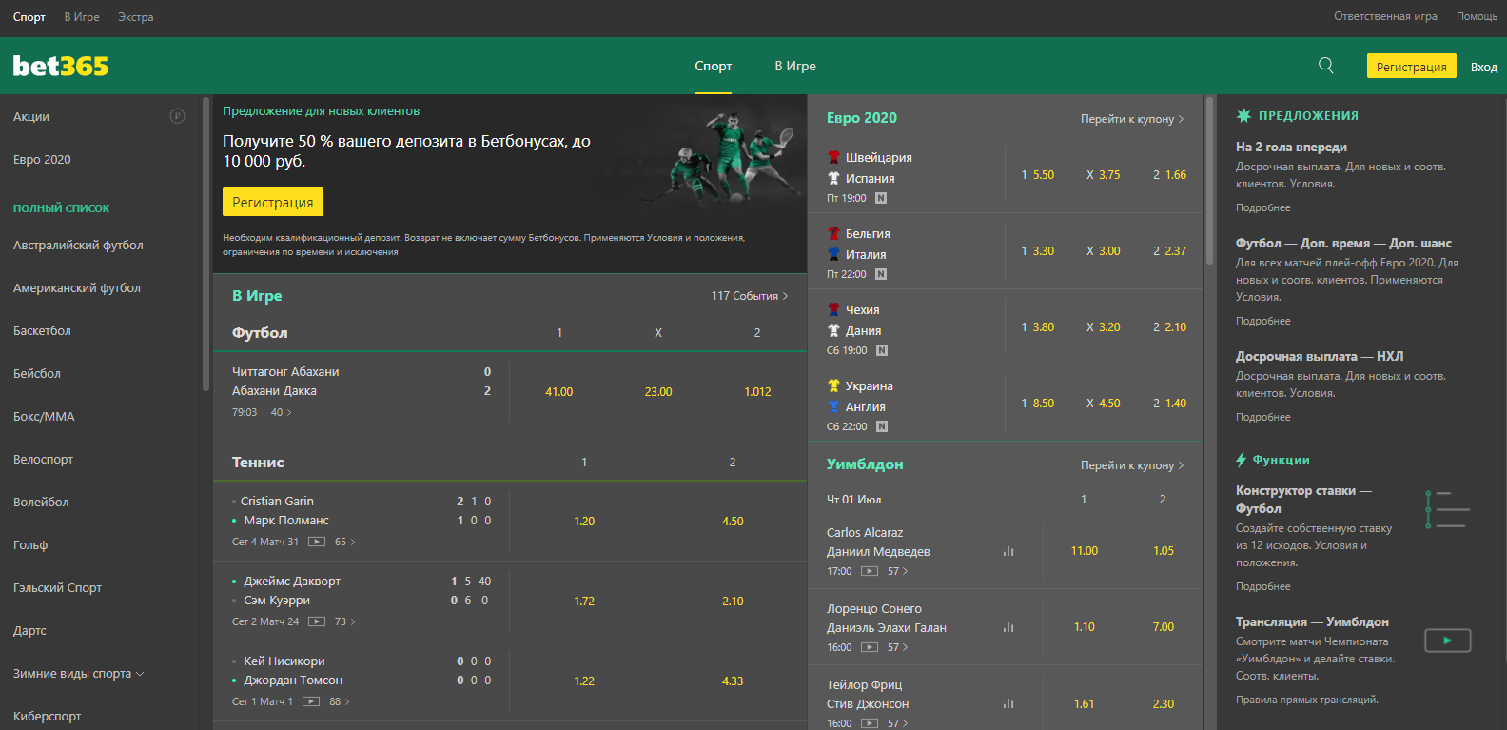Switch to В Игре tab in green header
Image resolution: width=1507 pixels, height=730 pixels.
pos(795,66)
